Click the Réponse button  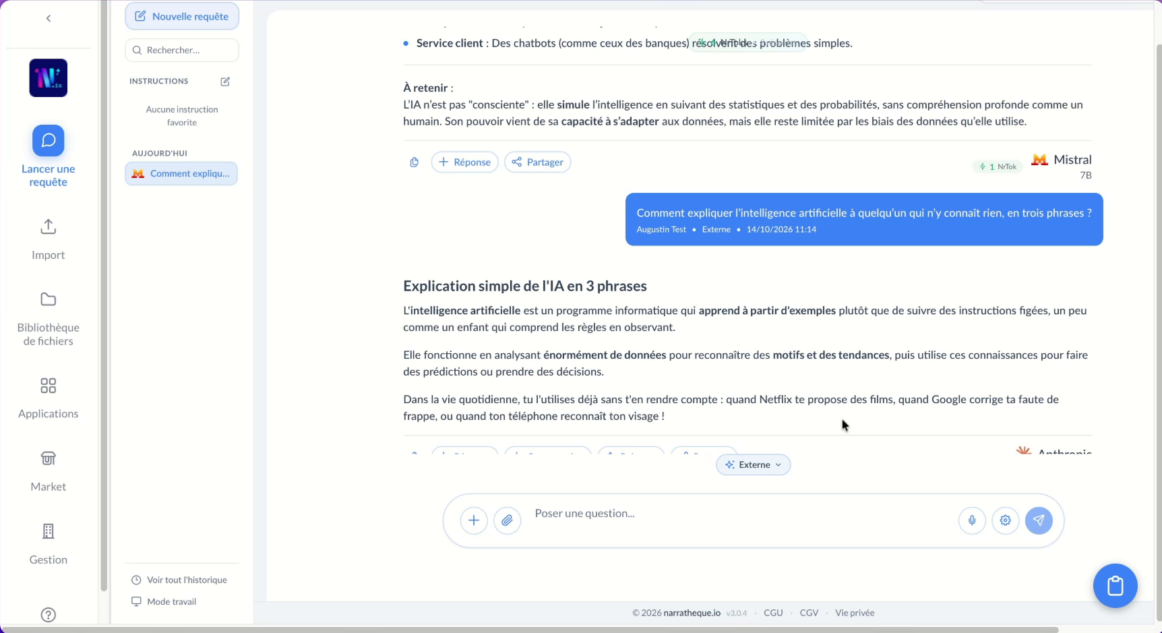pos(465,162)
